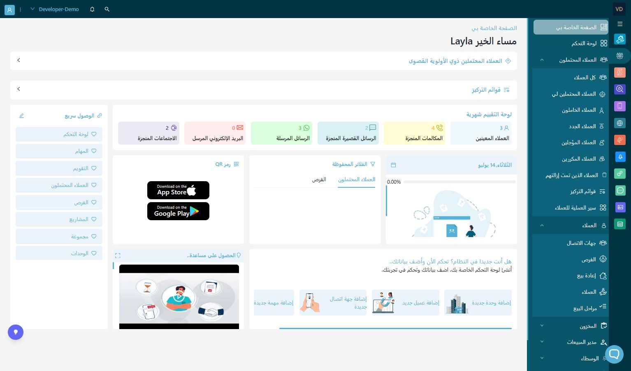
Task: Toggle the heart next to المشاريع shortcut
Action: pos(94,219)
